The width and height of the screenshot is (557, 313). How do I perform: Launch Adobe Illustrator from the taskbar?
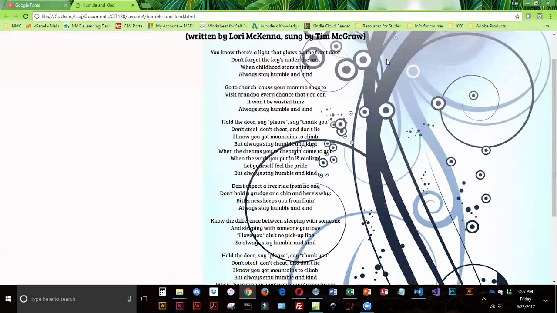click(469, 292)
